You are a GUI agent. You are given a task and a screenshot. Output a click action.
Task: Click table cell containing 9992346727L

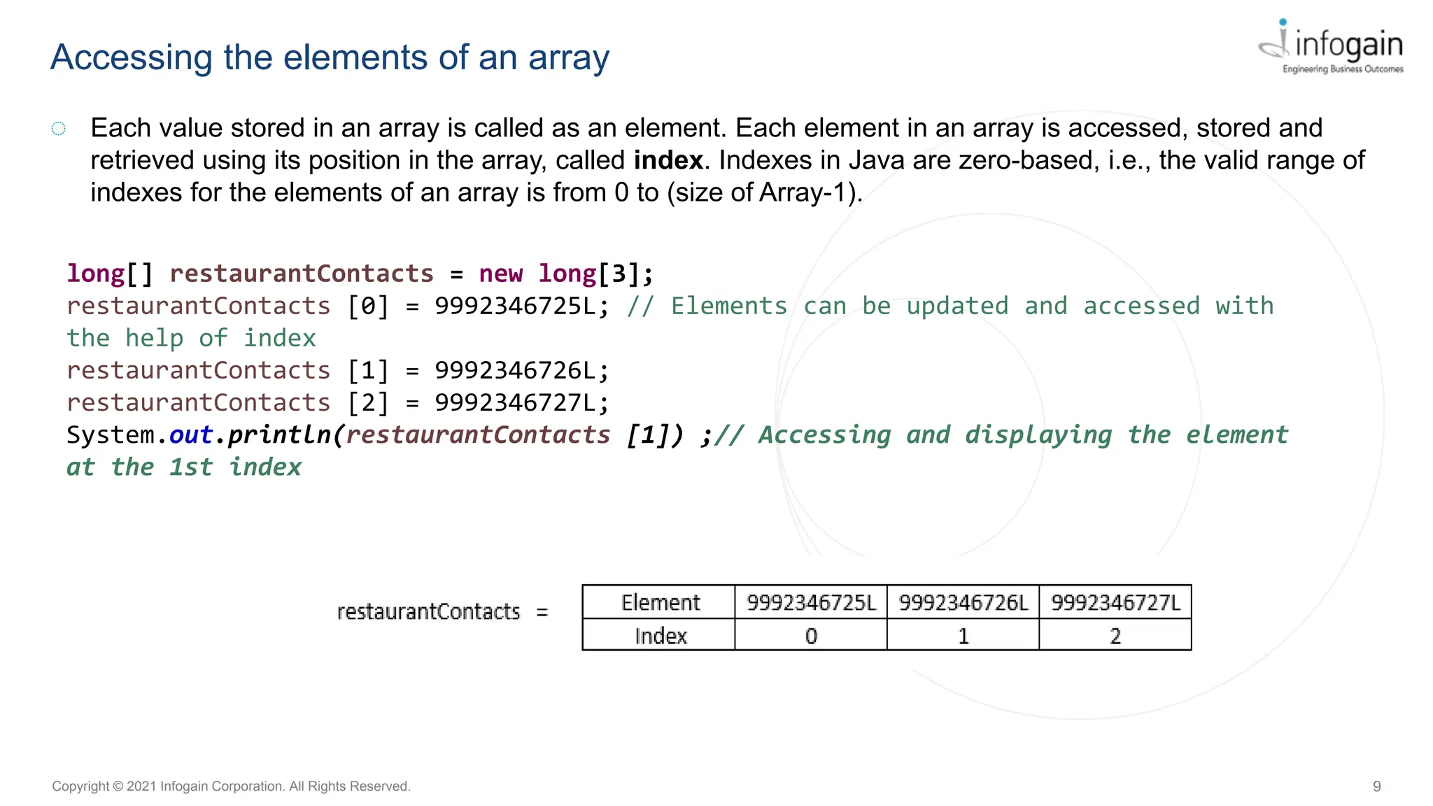point(1115,602)
